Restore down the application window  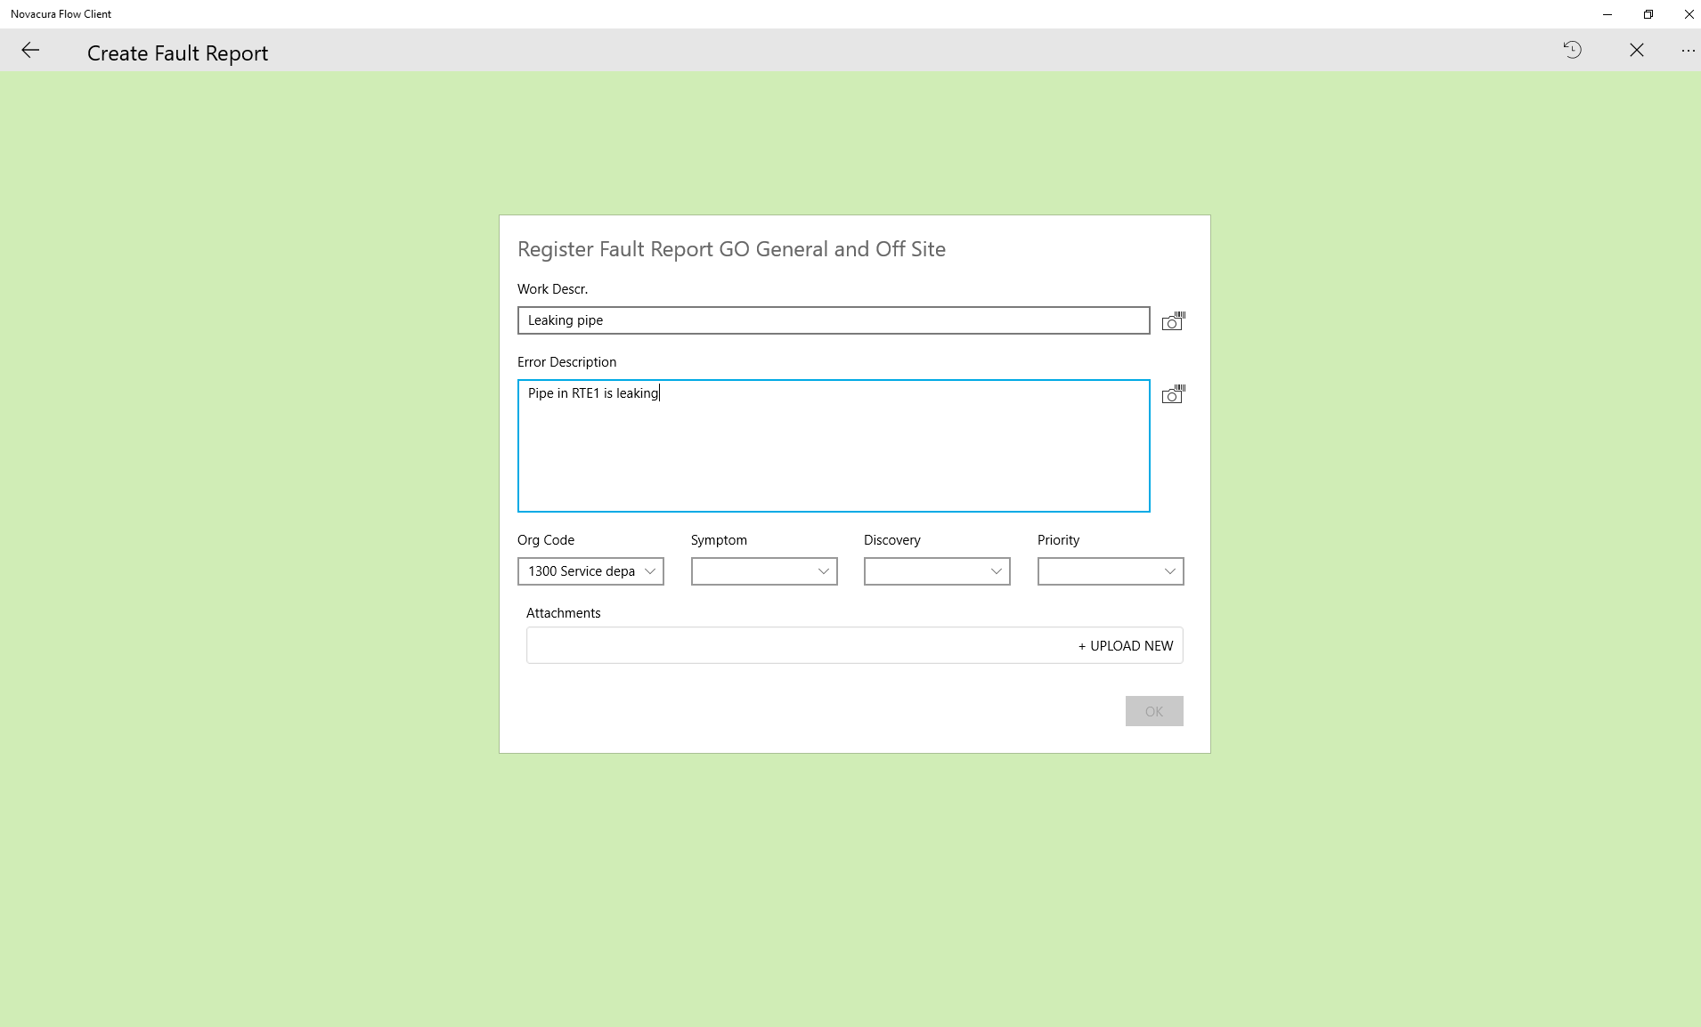pyautogui.click(x=1648, y=14)
